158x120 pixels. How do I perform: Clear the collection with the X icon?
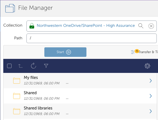click(151, 26)
